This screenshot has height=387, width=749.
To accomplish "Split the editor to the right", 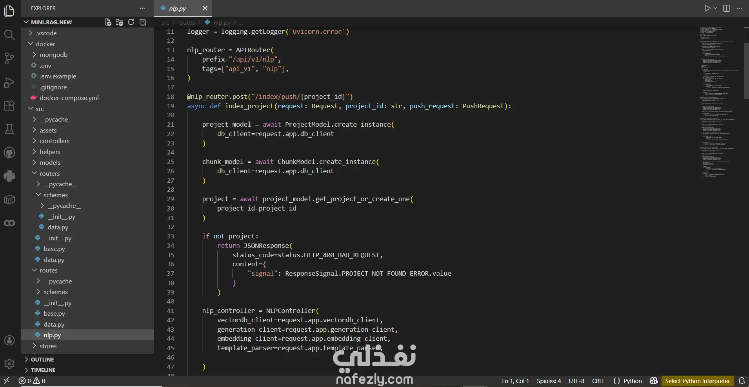I will (x=727, y=8).
